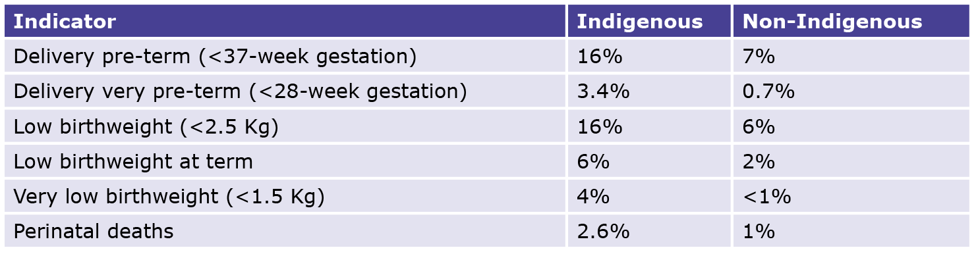The width and height of the screenshot is (978, 254).
Task: Click the 3.4% Indigenous very pre-term value
Action: click(x=603, y=91)
